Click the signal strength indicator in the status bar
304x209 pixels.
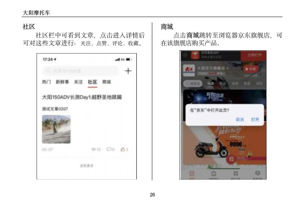(117, 59)
